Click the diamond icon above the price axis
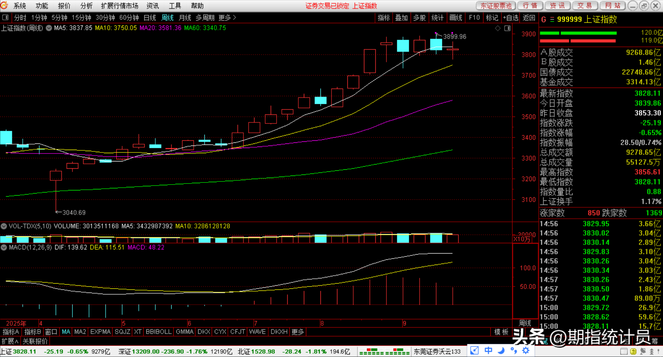Viewport: 663px width, 357px height. (x=498, y=28)
